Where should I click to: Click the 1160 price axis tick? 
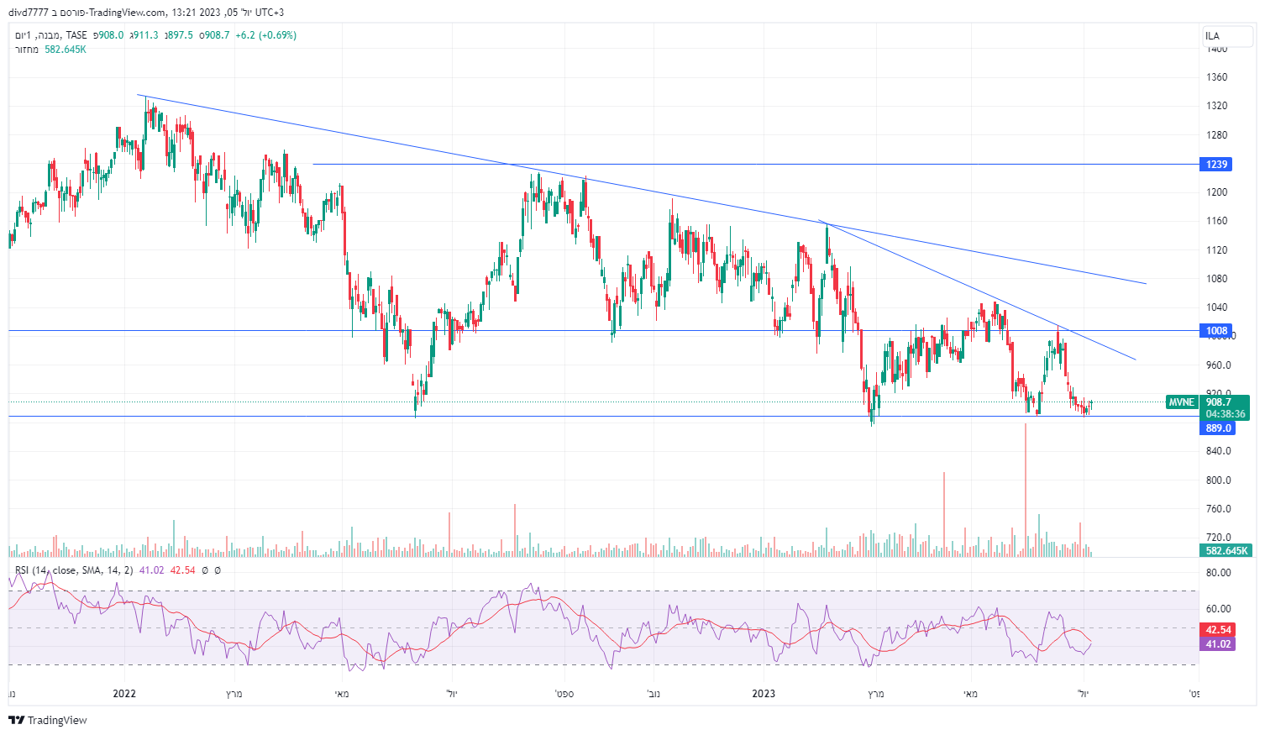[1216, 221]
